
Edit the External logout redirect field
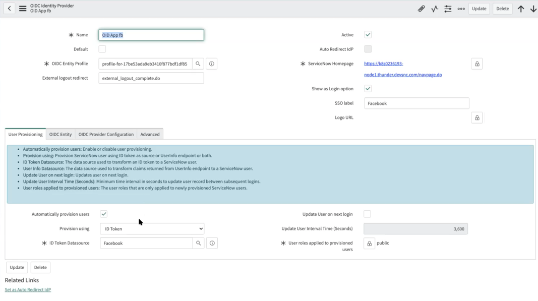151,78
